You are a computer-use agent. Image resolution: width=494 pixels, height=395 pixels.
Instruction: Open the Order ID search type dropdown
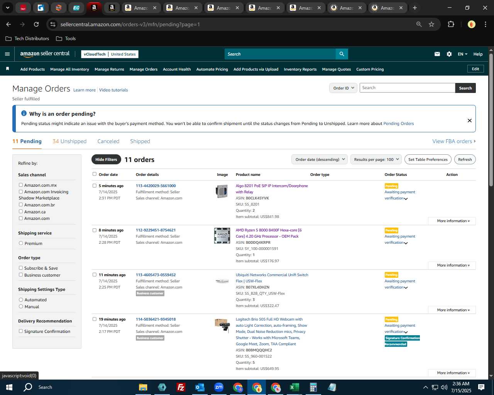pos(343,88)
